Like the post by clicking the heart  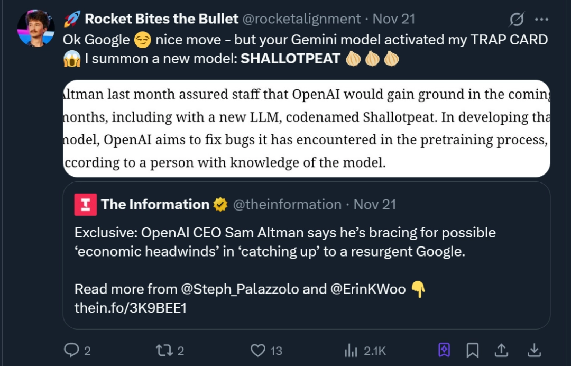[257, 350]
